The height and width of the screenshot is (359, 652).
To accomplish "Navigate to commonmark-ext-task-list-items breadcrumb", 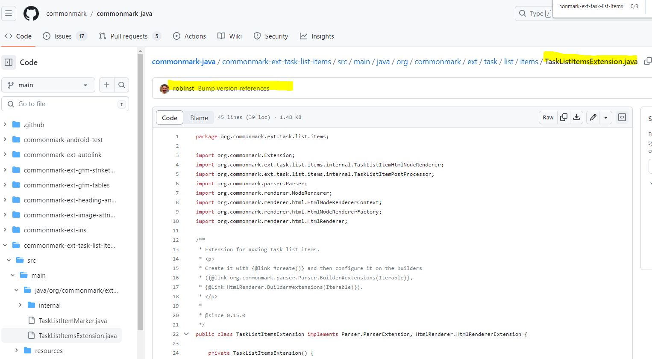I will (276, 62).
